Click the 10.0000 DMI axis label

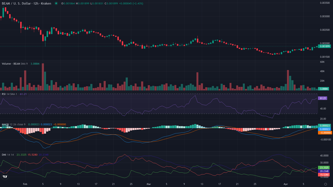click(324, 177)
